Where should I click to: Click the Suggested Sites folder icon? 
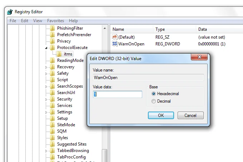click(53, 144)
